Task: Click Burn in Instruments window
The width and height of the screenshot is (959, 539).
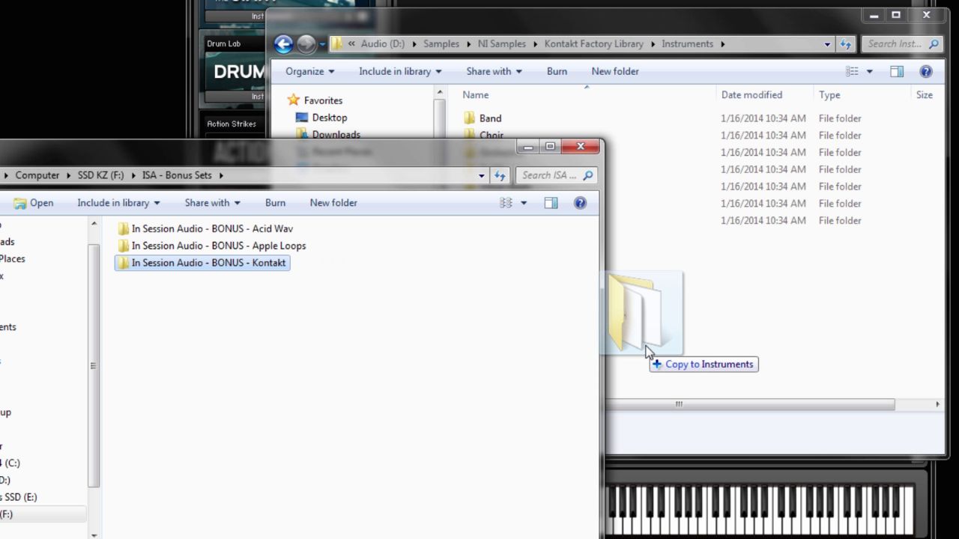Action: pyautogui.click(x=557, y=72)
